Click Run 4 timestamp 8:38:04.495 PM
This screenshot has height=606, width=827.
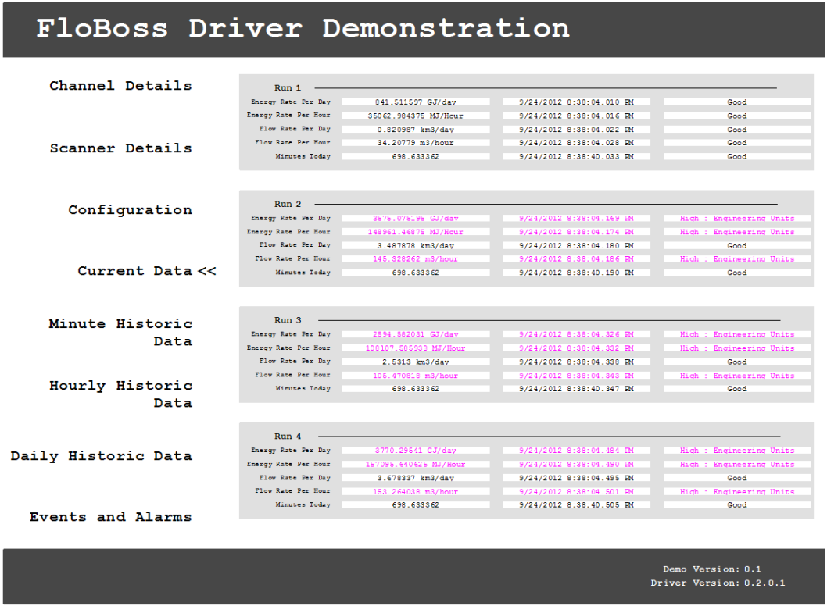click(576, 478)
